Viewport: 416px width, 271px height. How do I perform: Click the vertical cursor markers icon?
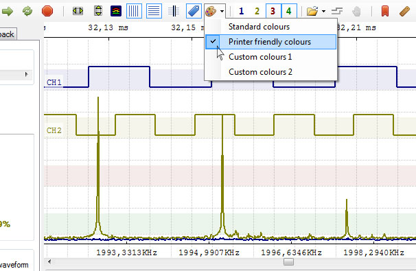click(174, 11)
